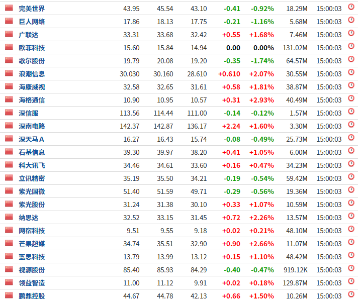Click the clock icon in the 紫光股份 row

point(351,203)
